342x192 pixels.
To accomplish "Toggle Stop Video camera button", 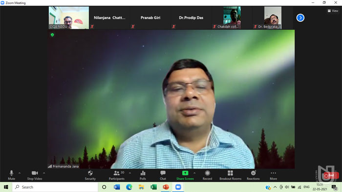I will tap(35, 175).
